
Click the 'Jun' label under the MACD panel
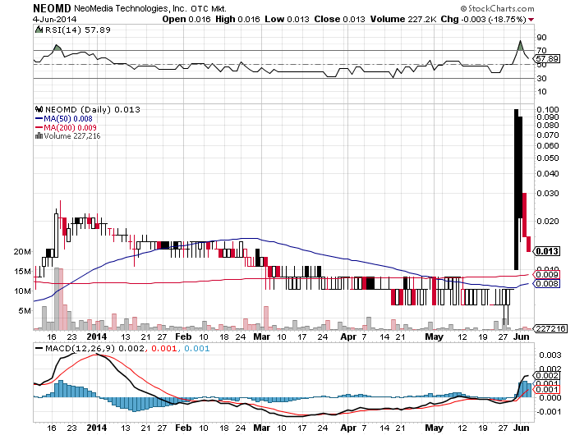[x=521, y=428]
